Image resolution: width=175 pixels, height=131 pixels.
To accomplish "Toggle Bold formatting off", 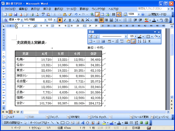I will click(60, 20).
